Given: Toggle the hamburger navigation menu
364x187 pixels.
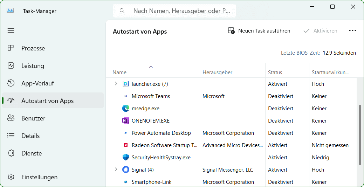Looking at the screenshot, I should (11, 30).
